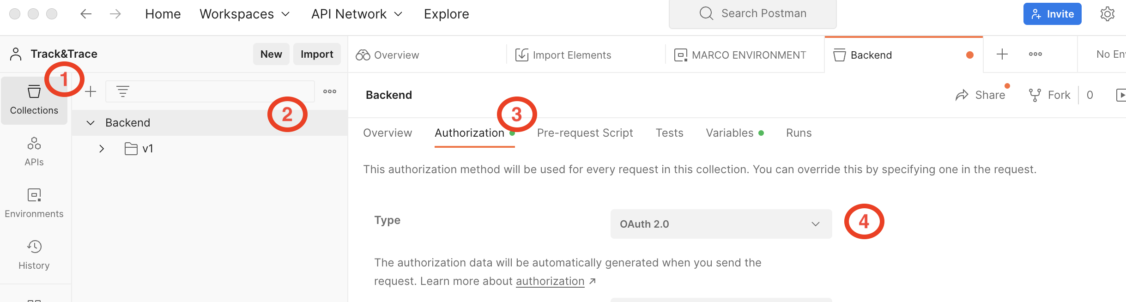Open the OAuth 2.0 type dropdown

(x=721, y=224)
